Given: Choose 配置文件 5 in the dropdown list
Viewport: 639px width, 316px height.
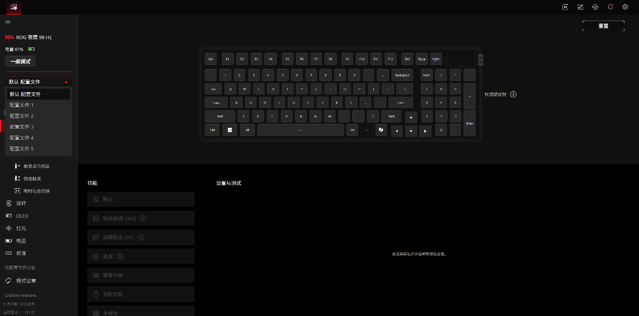Looking at the screenshot, I should (22, 148).
